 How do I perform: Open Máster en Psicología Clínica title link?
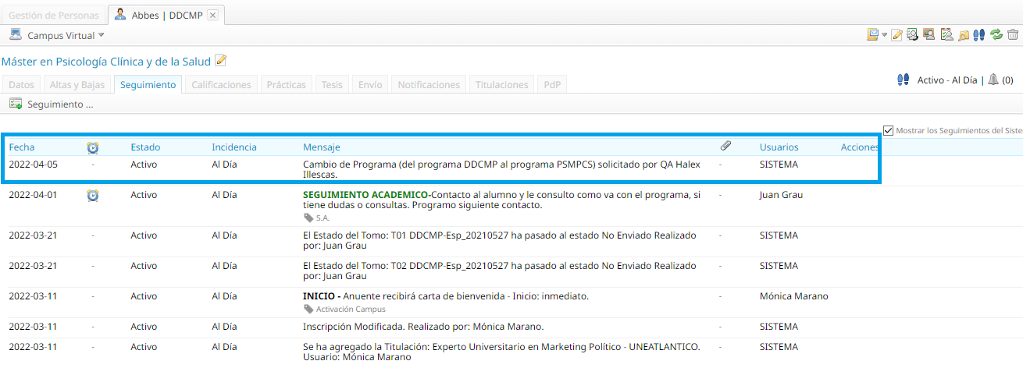[106, 61]
